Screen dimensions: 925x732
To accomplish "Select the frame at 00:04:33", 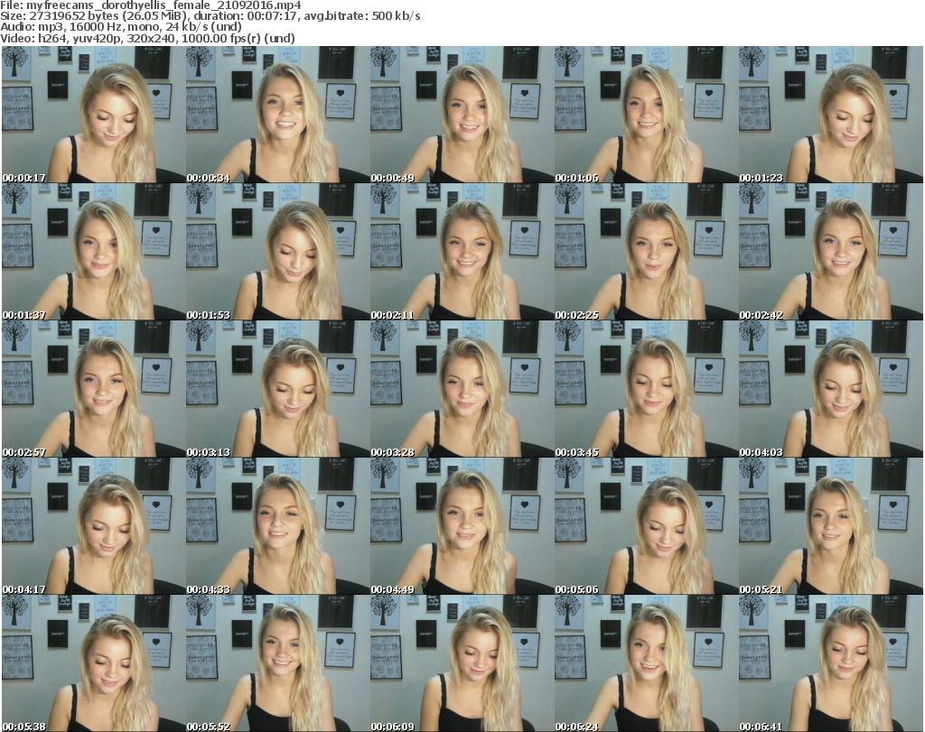I will 277,526.
